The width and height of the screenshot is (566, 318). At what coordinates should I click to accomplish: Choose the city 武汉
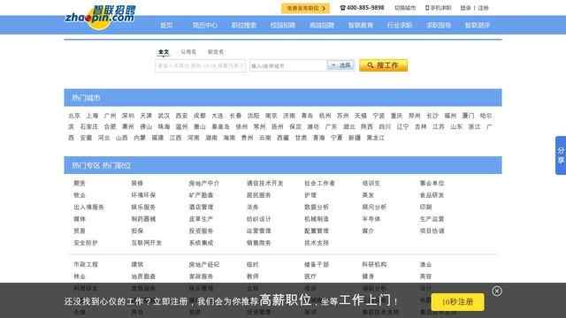tap(164, 116)
